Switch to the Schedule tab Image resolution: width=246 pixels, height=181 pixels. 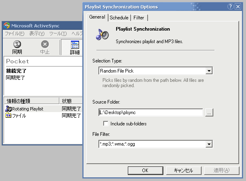click(x=119, y=18)
